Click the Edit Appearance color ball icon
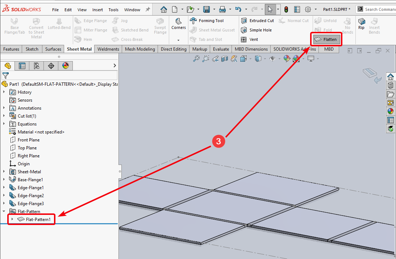The width and height of the screenshot is (396, 259). (x=287, y=59)
